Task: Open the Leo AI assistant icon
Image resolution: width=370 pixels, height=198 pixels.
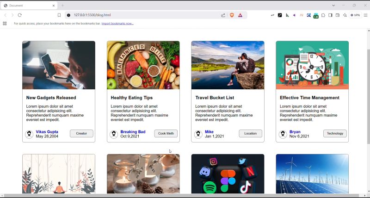Action: (x=345, y=15)
